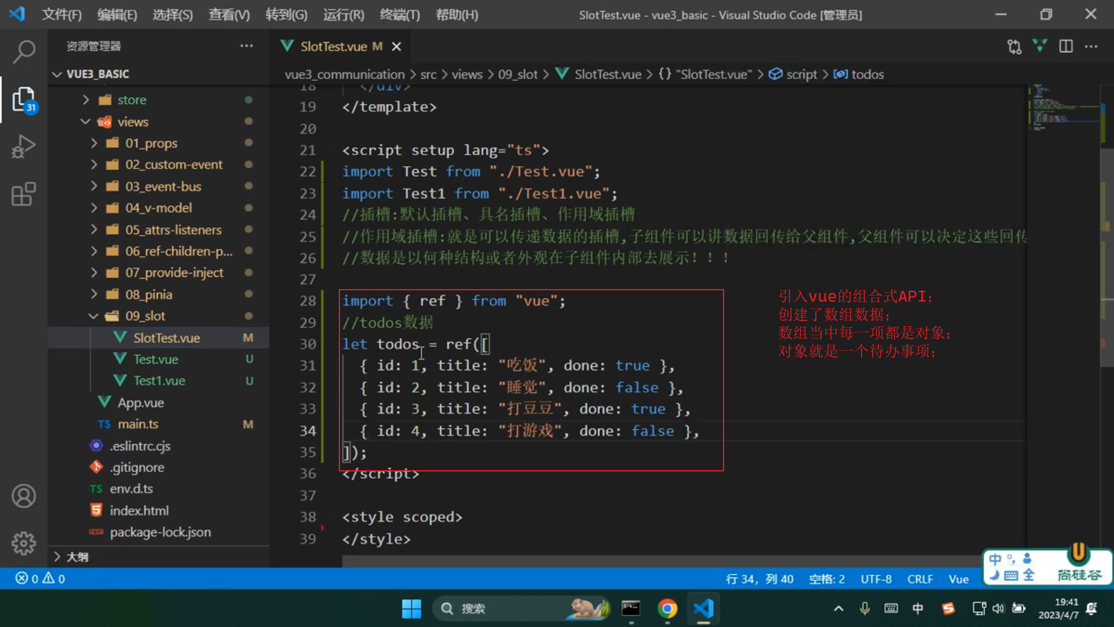Select language mode Vue in status bar
The width and height of the screenshot is (1114, 627).
tap(959, 579)
